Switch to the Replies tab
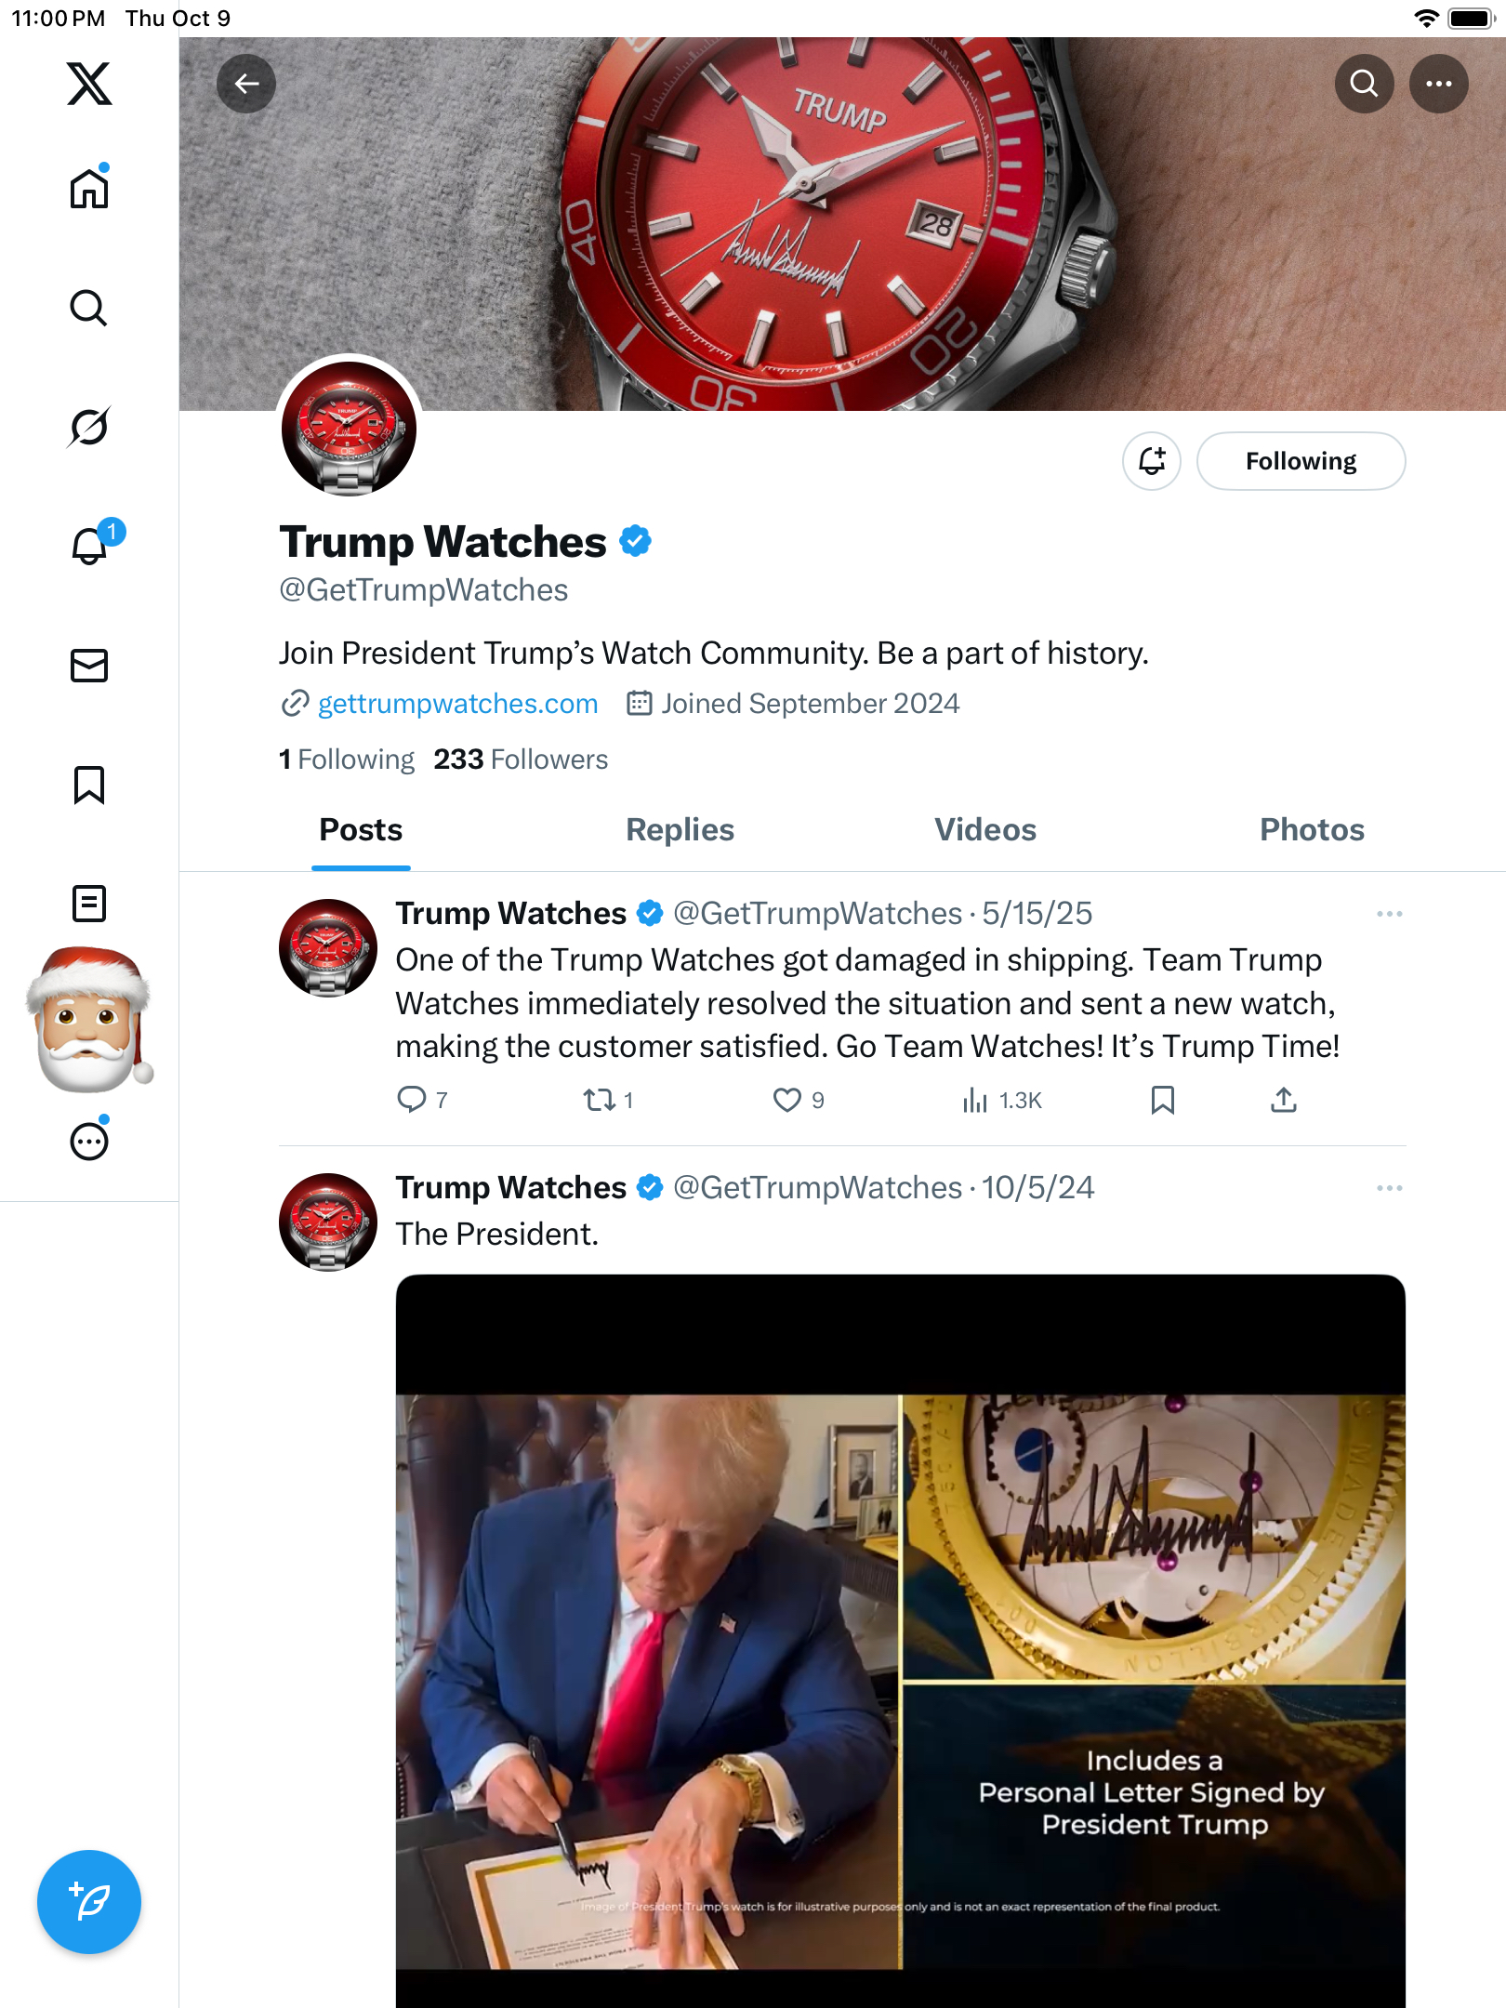 [x=680, y=830]
